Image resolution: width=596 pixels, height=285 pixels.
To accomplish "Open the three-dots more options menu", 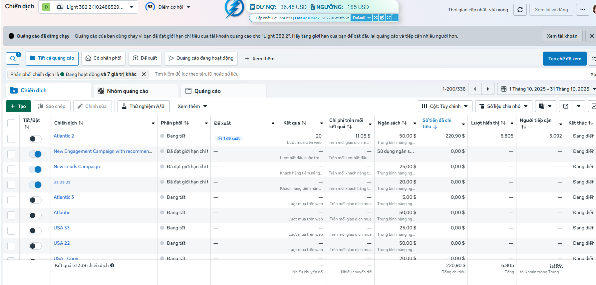I will click(582, 10).
